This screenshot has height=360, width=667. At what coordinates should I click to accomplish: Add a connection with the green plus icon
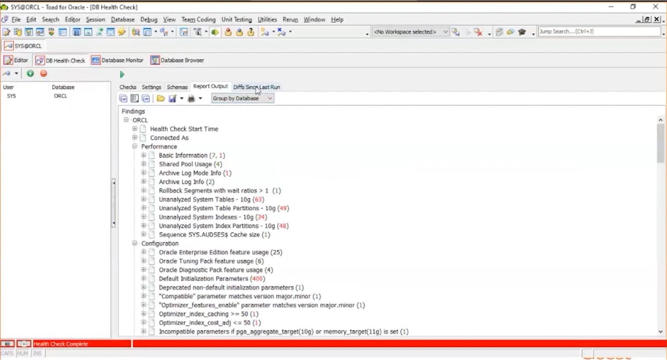click(30, 74)
